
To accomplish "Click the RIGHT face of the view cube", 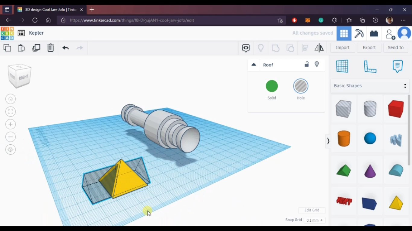I will 24,78.
